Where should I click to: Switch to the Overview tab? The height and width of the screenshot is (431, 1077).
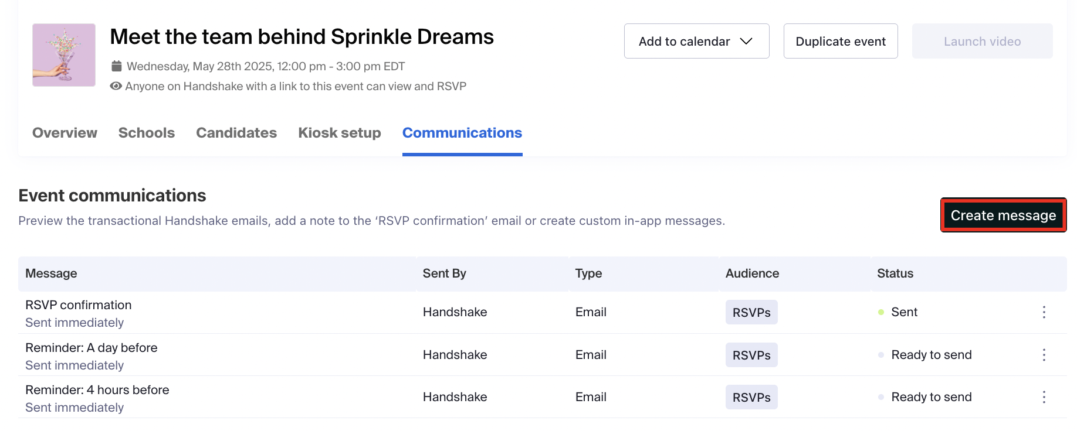tap(65, 133)
